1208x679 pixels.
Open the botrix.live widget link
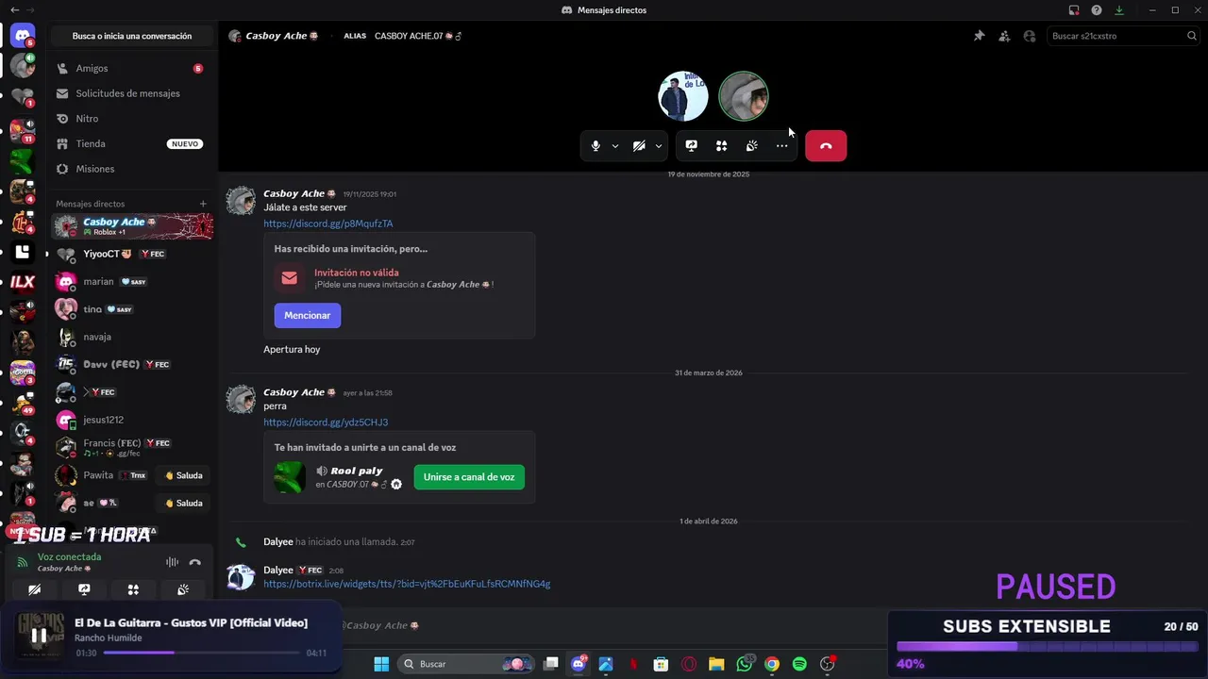click(x=407, y=584)
